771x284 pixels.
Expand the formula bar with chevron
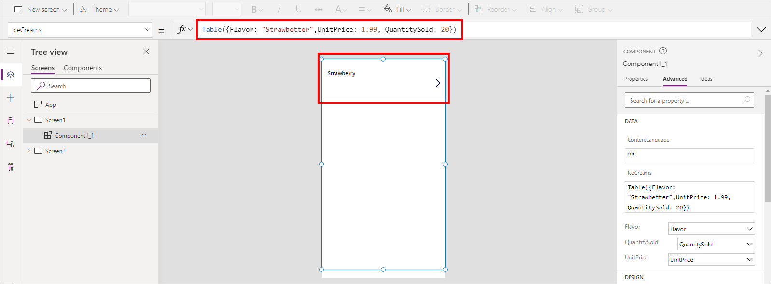point(761,29)
